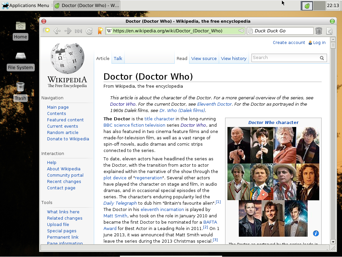
Task: Click the vertical scrollbar thumb
Action: [333, 45]
